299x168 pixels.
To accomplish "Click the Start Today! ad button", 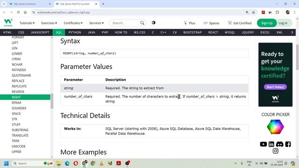I will [x=275, y=87].
